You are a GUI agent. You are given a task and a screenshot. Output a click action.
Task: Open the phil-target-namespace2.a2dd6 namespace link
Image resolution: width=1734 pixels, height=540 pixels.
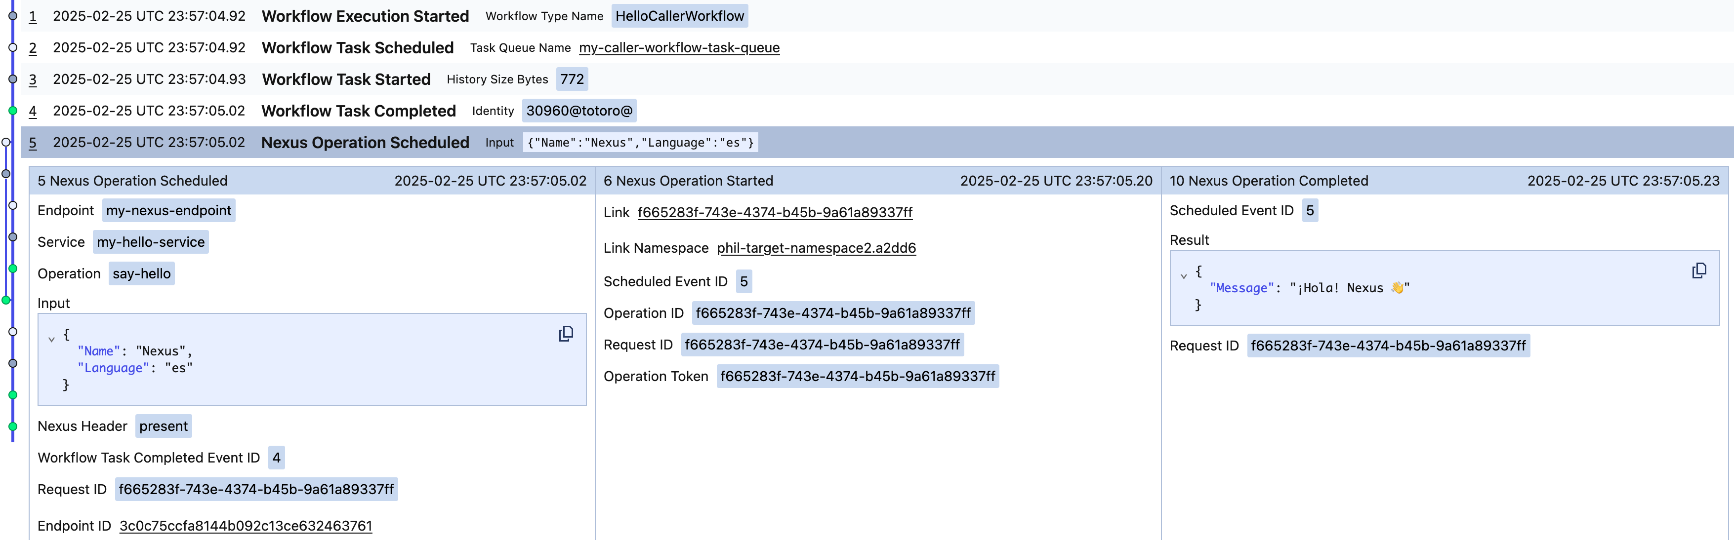(817, 247)
